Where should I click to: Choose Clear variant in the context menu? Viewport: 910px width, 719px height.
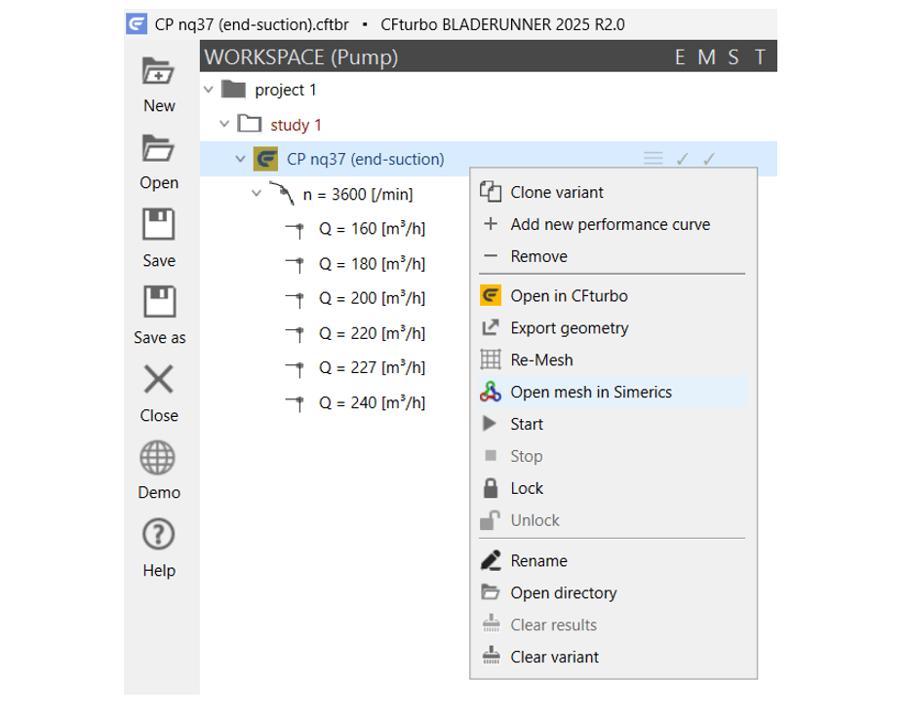(x=613, y=657)
